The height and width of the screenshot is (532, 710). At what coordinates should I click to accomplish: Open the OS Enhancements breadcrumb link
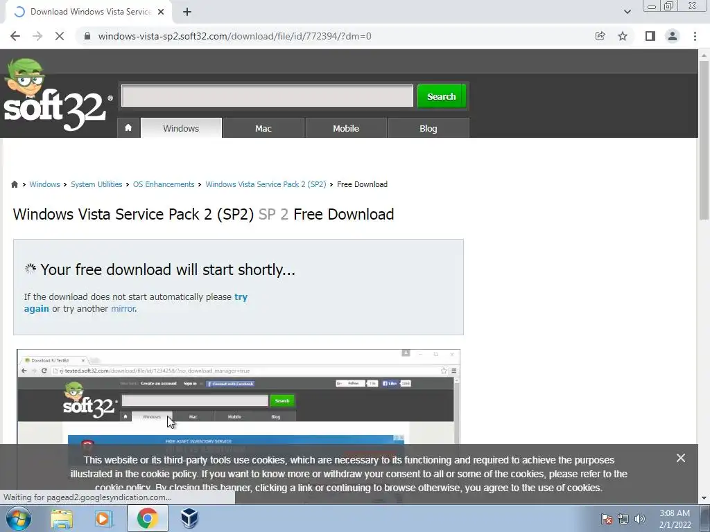point(164,184)
